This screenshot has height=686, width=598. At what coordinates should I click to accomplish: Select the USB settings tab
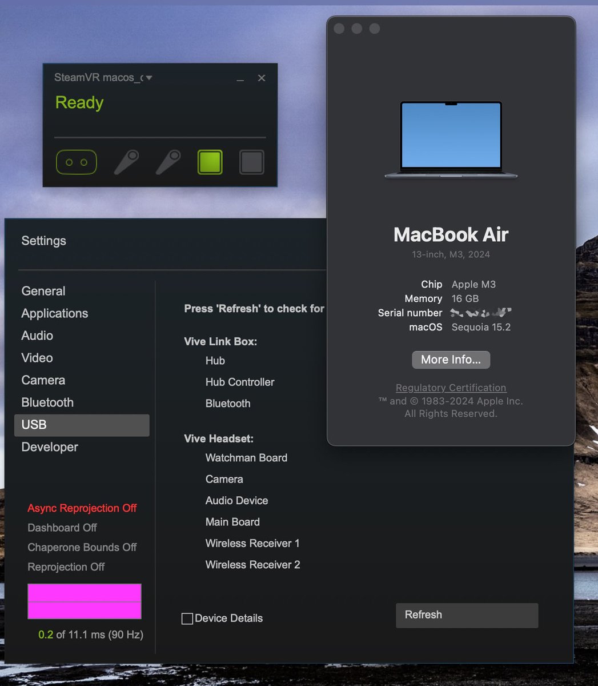click(82, 425)
